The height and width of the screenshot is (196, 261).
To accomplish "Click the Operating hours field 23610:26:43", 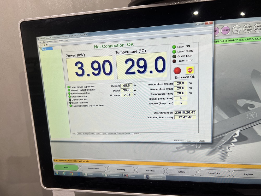I will (x=185, y=112).
